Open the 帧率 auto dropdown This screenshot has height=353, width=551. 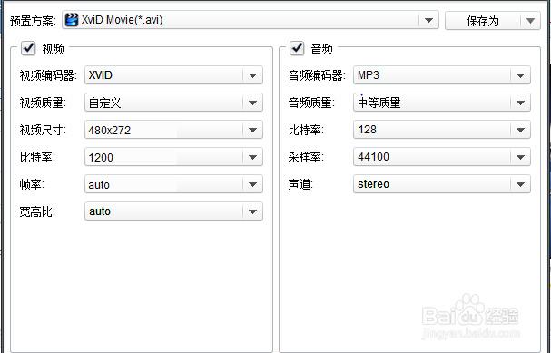[173, 184]
